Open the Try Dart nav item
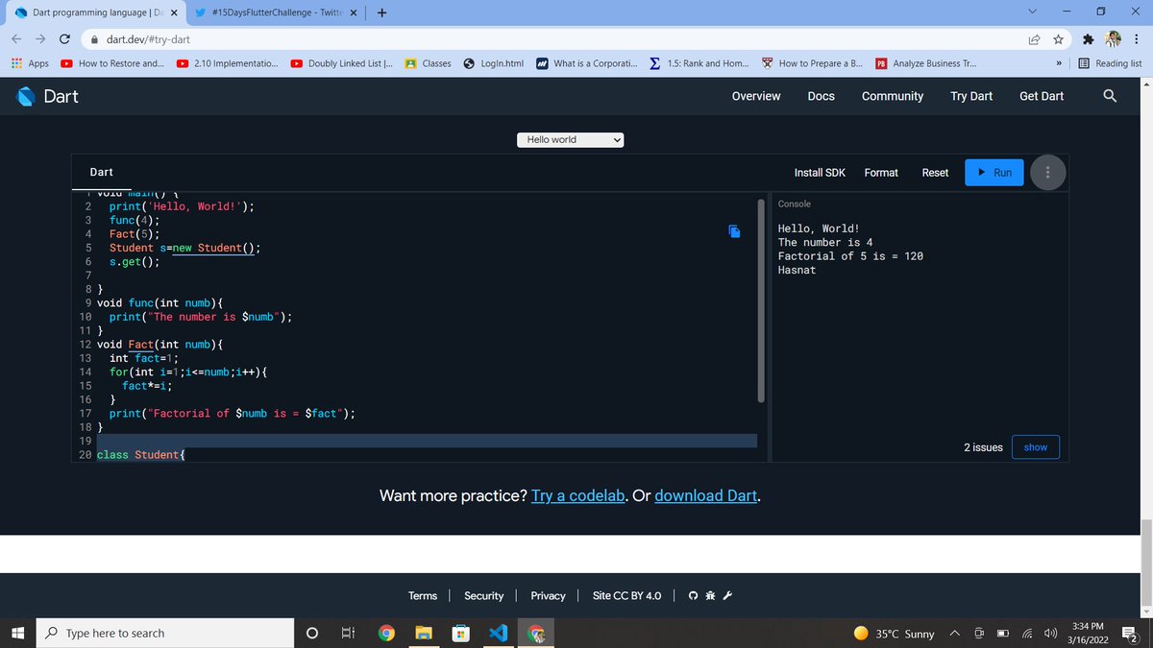Screen dimensions: 1153x648 971,96
